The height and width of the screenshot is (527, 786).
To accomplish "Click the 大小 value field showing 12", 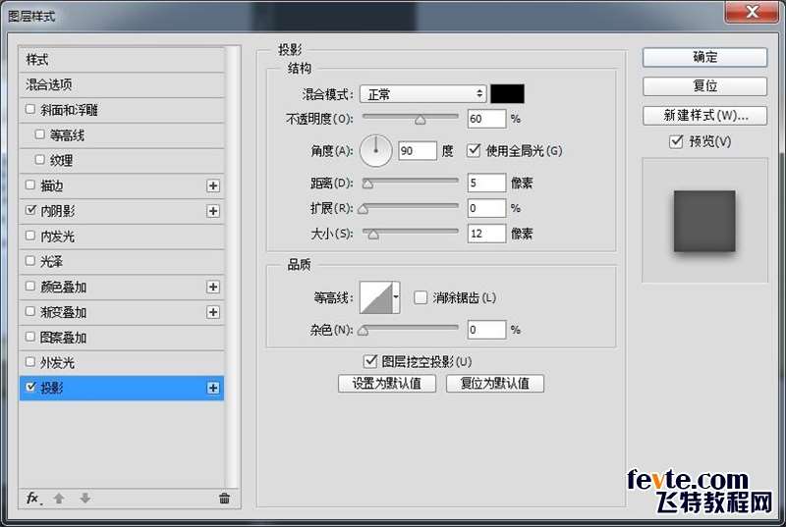I will 486,234.
